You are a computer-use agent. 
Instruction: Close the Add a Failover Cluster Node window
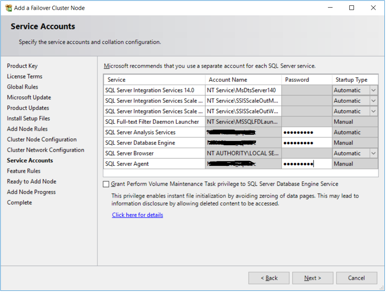pos(373,8)
